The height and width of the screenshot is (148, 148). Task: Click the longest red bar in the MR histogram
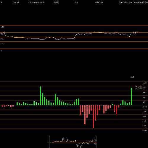pos(93,117)
